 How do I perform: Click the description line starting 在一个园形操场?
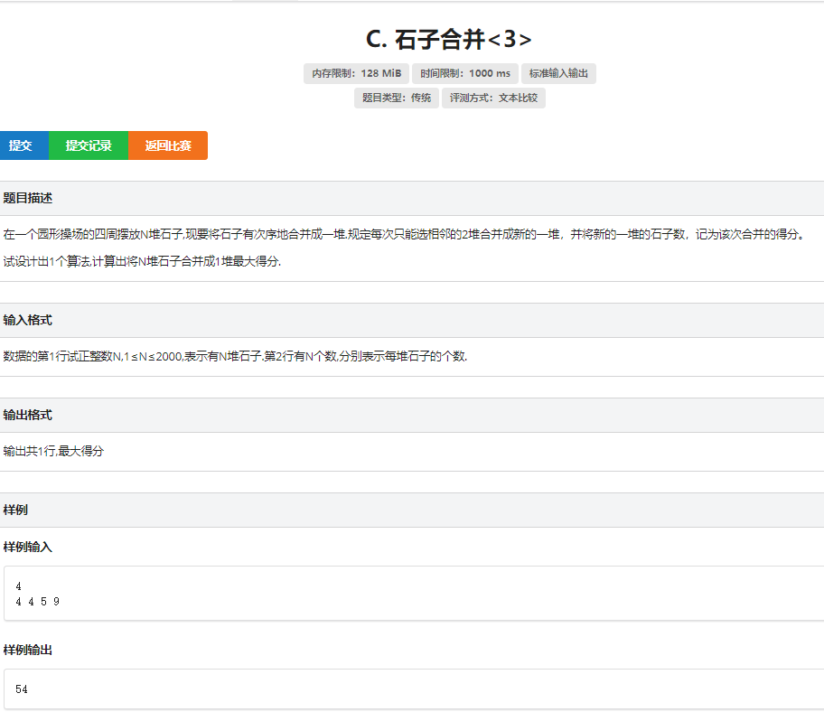click(x=404, y=234)
